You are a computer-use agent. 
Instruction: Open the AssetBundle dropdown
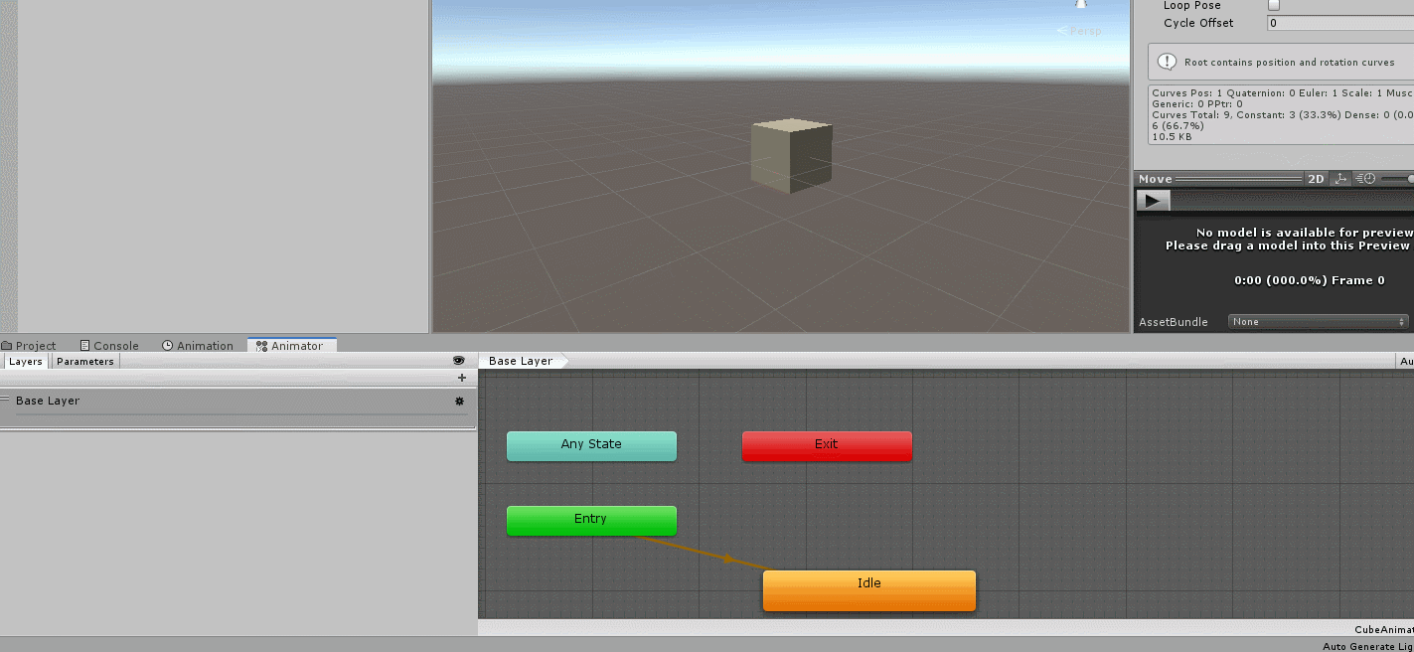click(1319, 322)
